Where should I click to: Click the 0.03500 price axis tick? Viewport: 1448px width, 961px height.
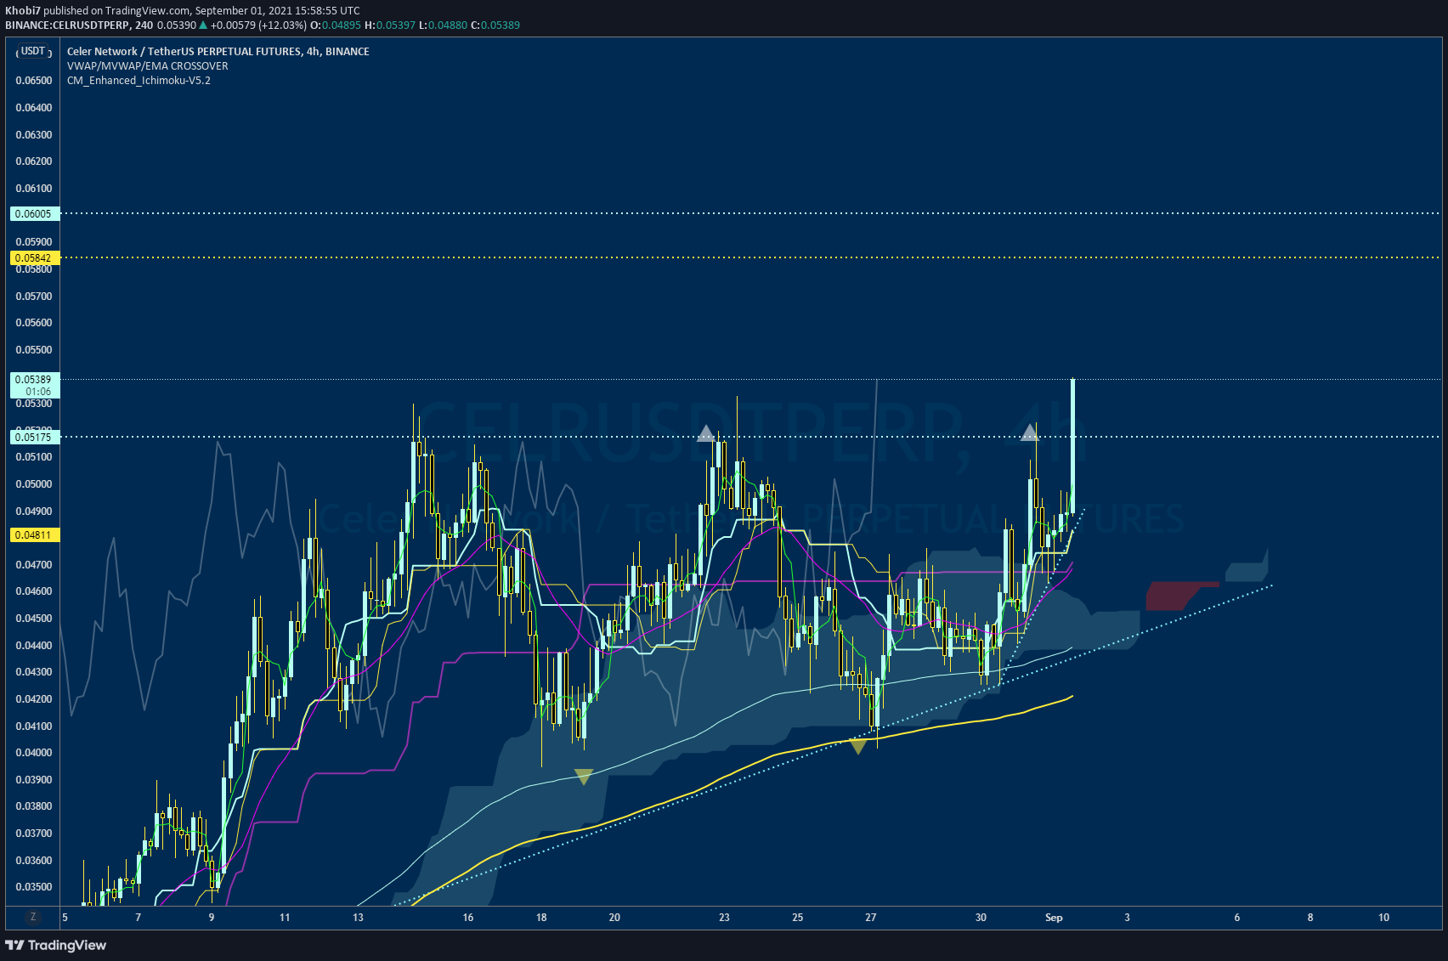pos(34,887)
